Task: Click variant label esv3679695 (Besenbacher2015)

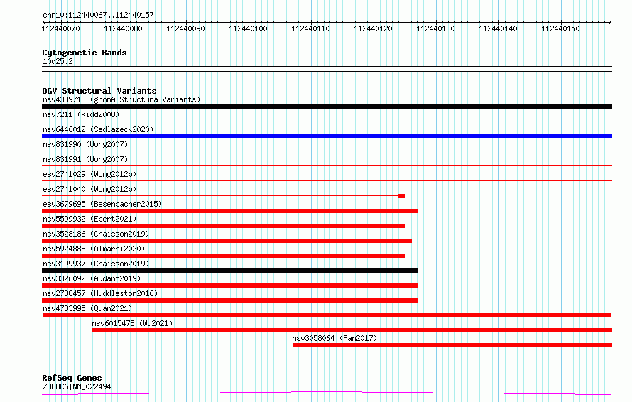Action: pyautogui.click(x=102, y=204)
